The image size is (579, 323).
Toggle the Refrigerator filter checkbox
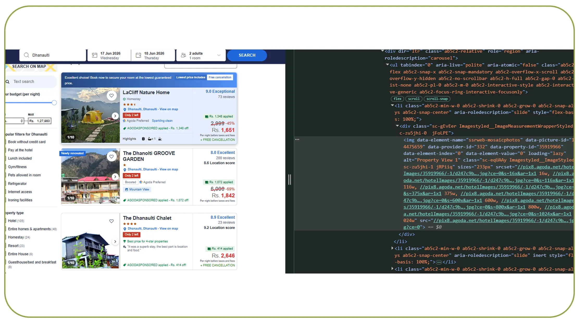tap(6, 184)
